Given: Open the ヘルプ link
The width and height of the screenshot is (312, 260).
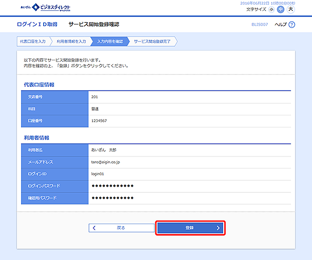Looking at the screenshot, I should (x=280, y=24).
